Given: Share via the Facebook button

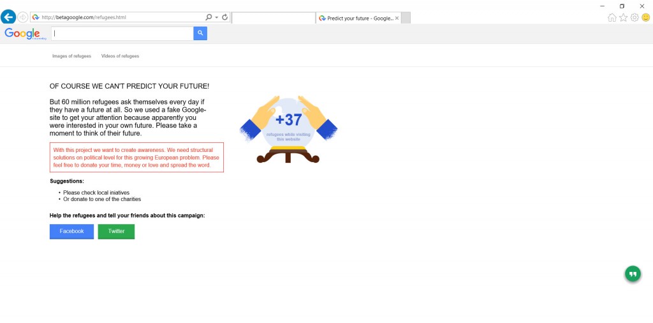Looking at the screenshot, I should point(71,231).
